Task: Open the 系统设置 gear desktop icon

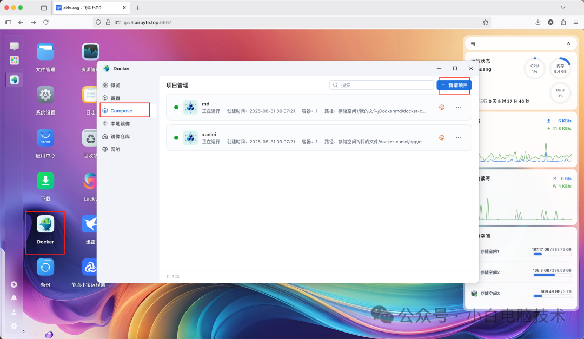Action: coord(45,95)
